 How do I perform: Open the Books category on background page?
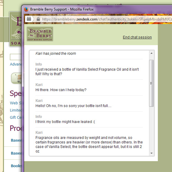(16, 166)
